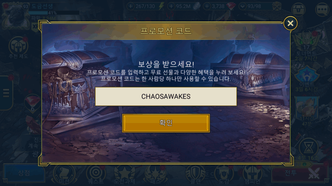Select the 퀘스트 quests target icon
The width and height of the screenshot is (332, 186).
pyautogui.click(x=96, y=175)
